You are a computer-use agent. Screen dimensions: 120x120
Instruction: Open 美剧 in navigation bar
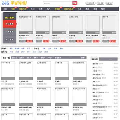(x=87, y=9)
